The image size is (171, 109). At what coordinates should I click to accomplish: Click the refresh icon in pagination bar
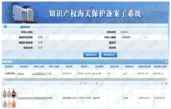point(4,83)
